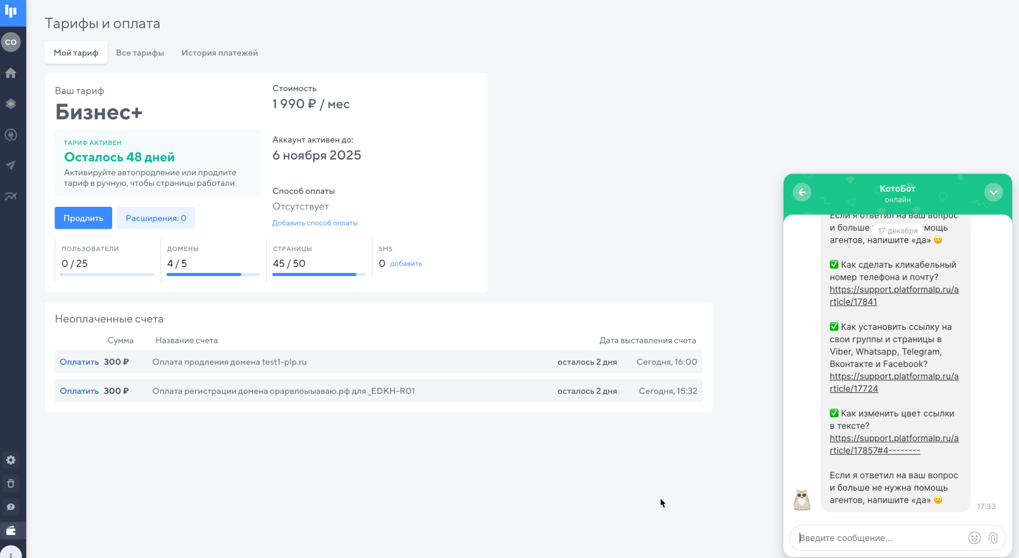Click invoice name Оплата продления домена test1-plp.ru
This screenshot has height=558, width=1019.
click(x=229, y=362)
